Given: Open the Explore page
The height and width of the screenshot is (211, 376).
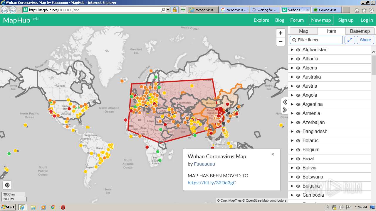Looking at the screenshot, I should [x=261, y=20].
